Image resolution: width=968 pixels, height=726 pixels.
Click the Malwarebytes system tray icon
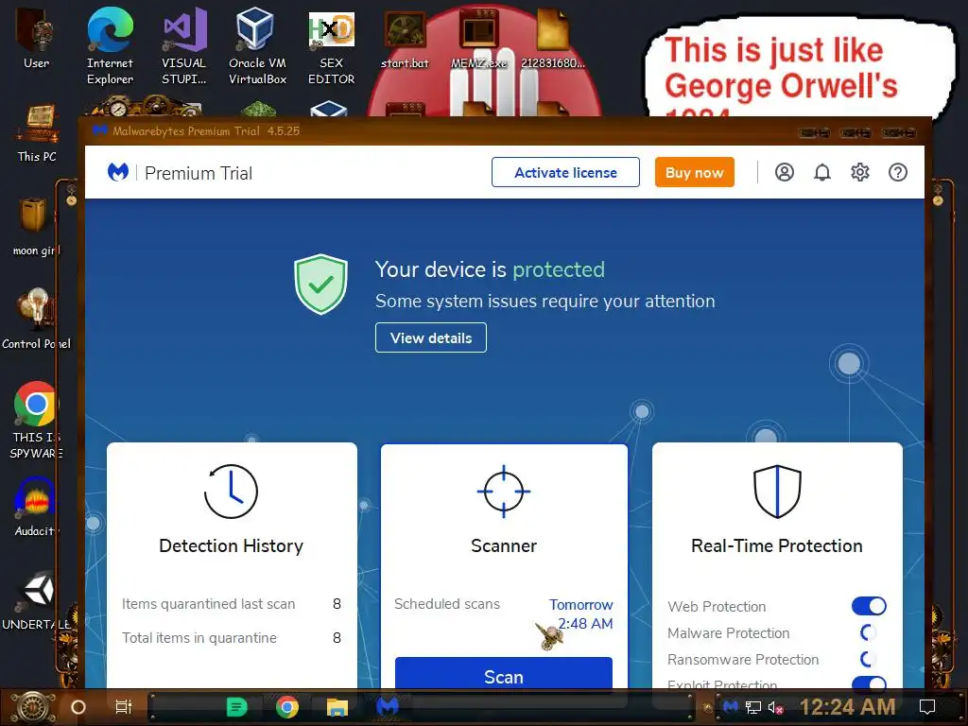click(x=731, y=706)
